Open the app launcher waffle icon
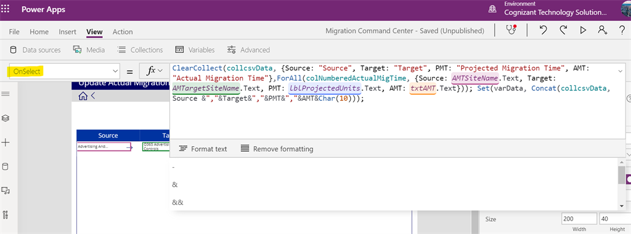This screenshot has width=631, height=234. tap(6, 9)
